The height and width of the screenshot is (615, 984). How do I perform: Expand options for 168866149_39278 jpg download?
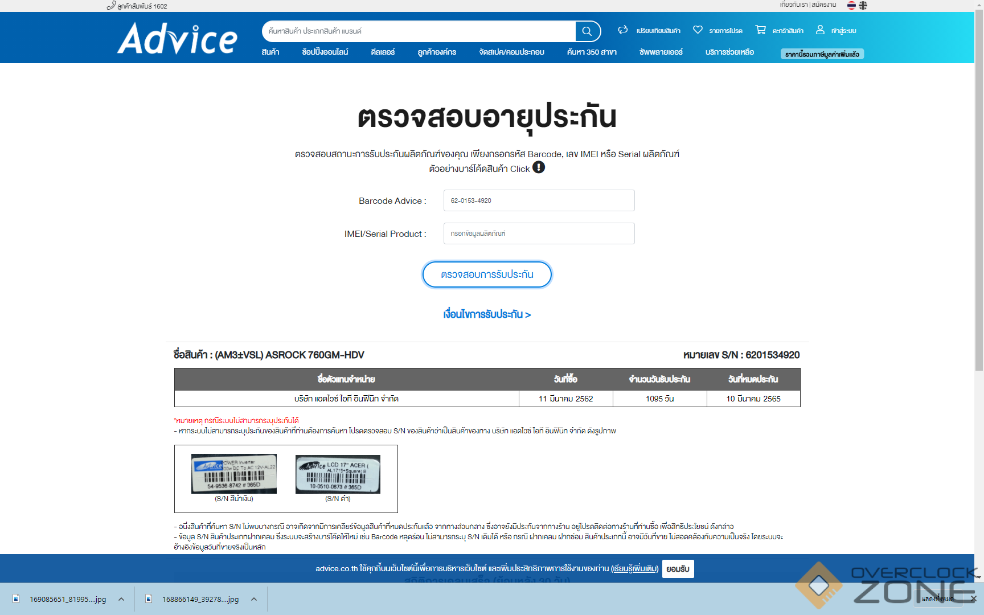click(254, 599)
